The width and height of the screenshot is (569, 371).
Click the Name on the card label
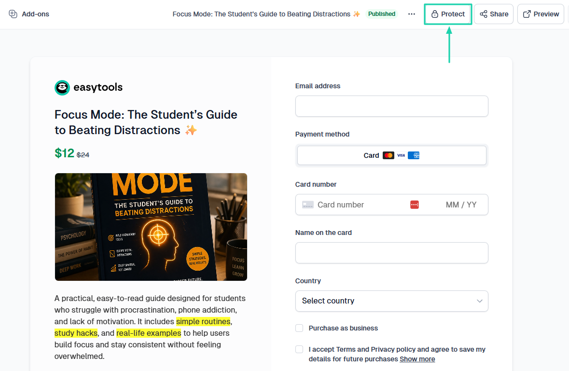323,233
